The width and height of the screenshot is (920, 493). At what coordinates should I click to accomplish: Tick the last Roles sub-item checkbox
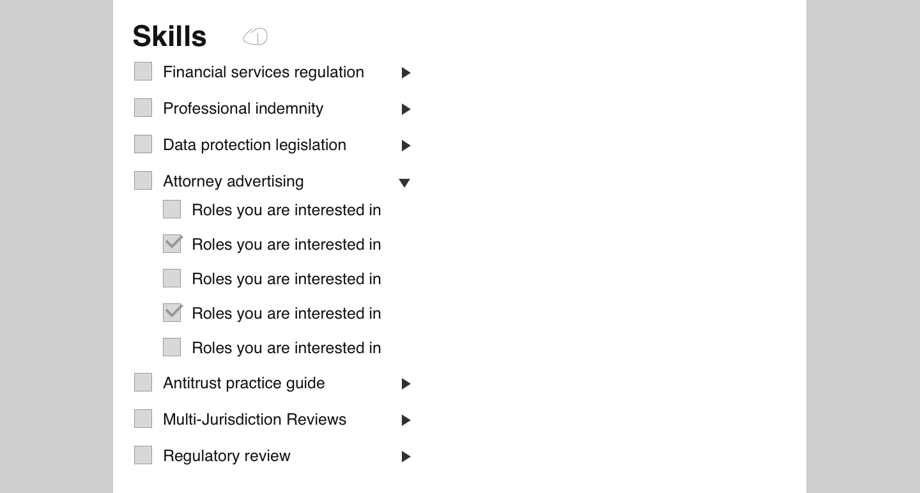pyautogui.click(x=172, y=347)
